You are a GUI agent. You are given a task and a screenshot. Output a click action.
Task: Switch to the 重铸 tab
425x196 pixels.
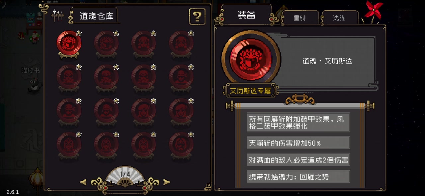[x=300, y=18]
